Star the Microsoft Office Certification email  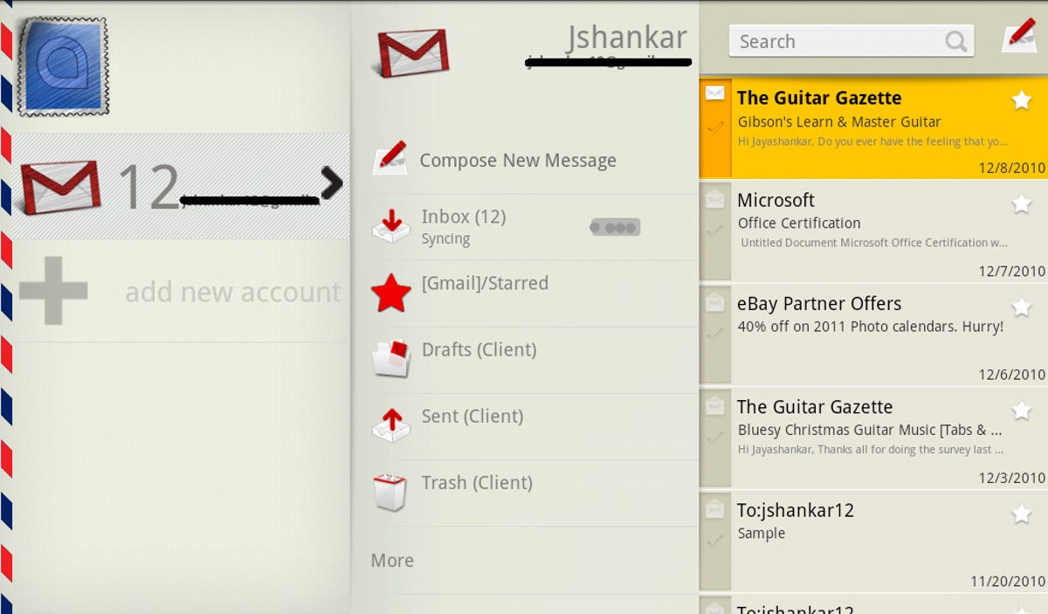1020,204
